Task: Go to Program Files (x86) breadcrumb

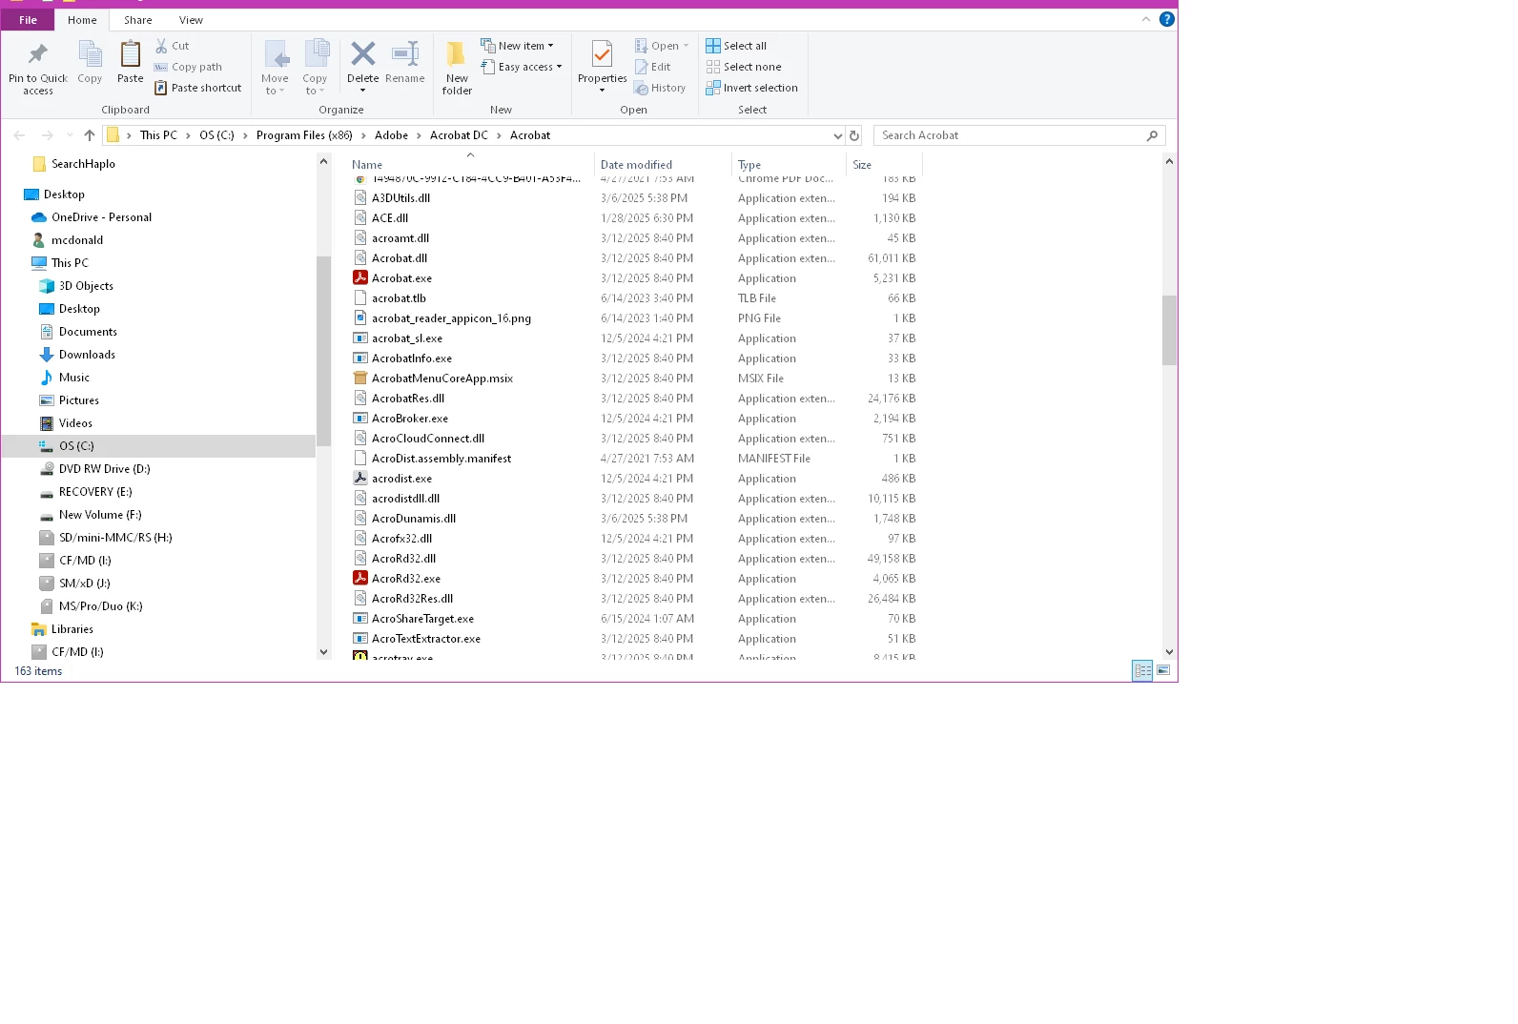Action: 304,135
